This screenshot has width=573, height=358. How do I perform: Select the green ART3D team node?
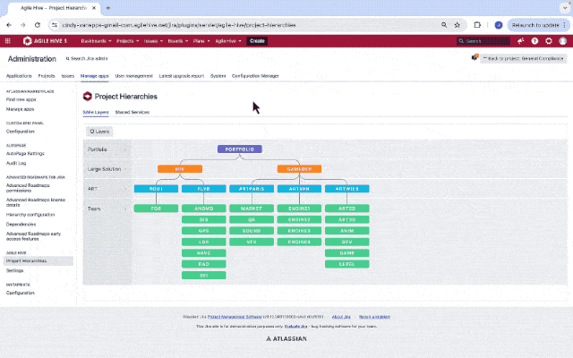click(x=346, y=219)
